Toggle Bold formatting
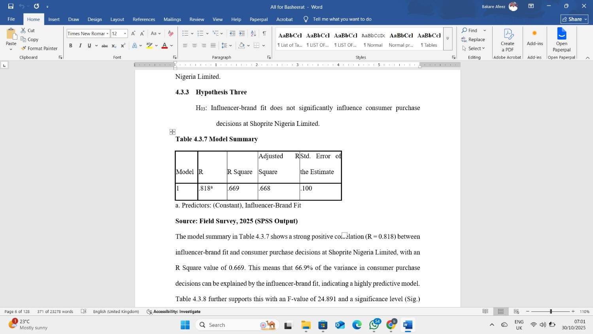Image resolution: width=593 pixels, height=334 pixels. (x=71, y=46)
